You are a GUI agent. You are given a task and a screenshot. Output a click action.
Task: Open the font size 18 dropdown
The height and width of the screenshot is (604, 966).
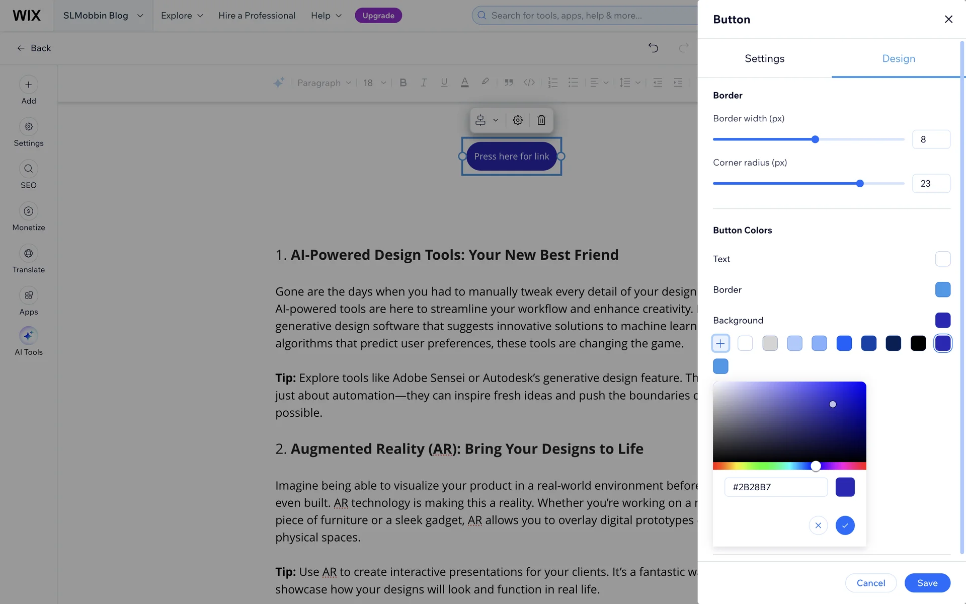374,83
